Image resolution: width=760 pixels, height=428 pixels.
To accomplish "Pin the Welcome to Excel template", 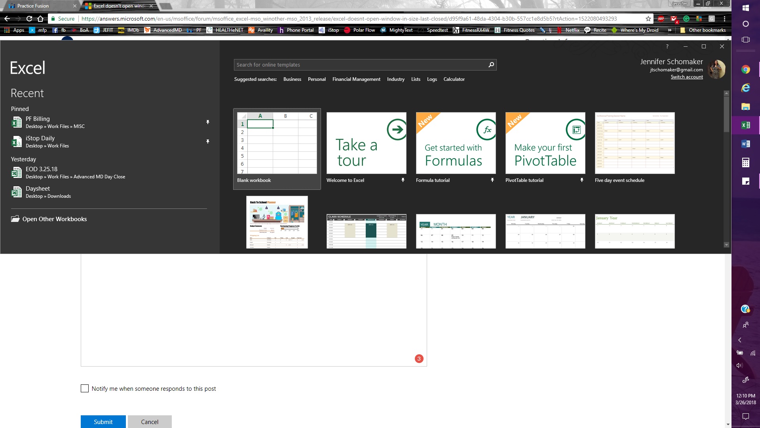I will (x=403, y=180).
